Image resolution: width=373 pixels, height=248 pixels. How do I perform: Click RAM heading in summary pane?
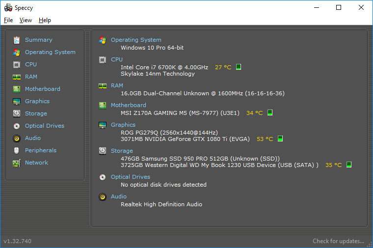pyautogui.click(x=117, y=85)
